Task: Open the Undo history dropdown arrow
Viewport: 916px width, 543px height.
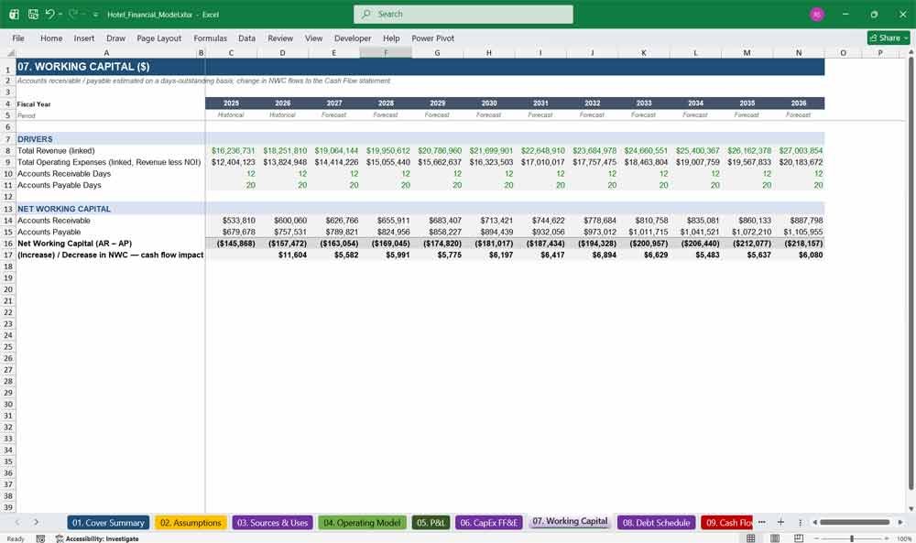Action: pos(60,14)
